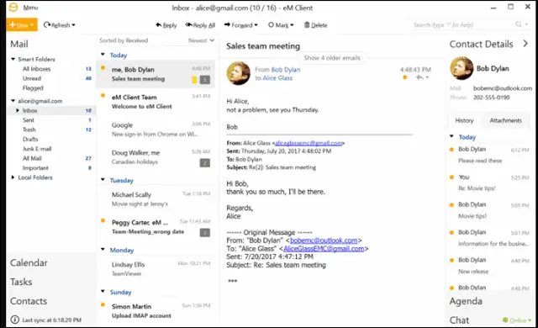Click the Menu label
This screenshot has height=328, width=538.
point(30,8)
